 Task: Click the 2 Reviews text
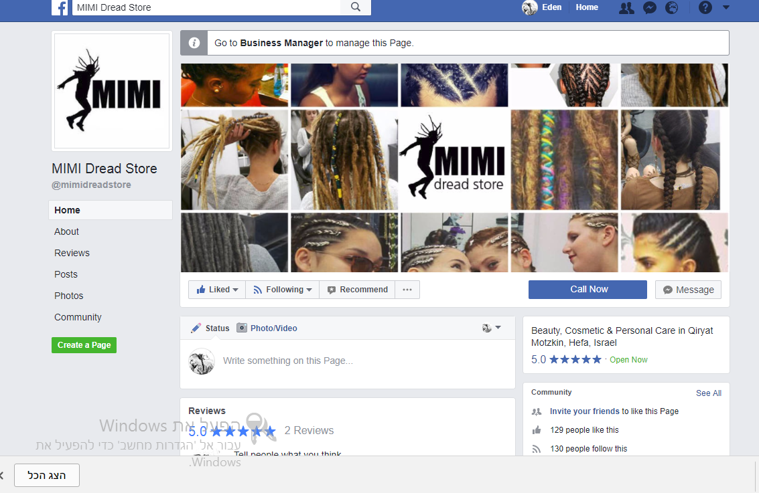coord(309,430)
